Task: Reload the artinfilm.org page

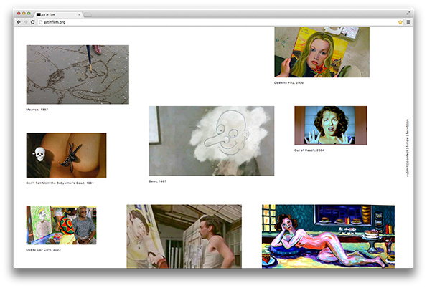Action: point(32,22)
